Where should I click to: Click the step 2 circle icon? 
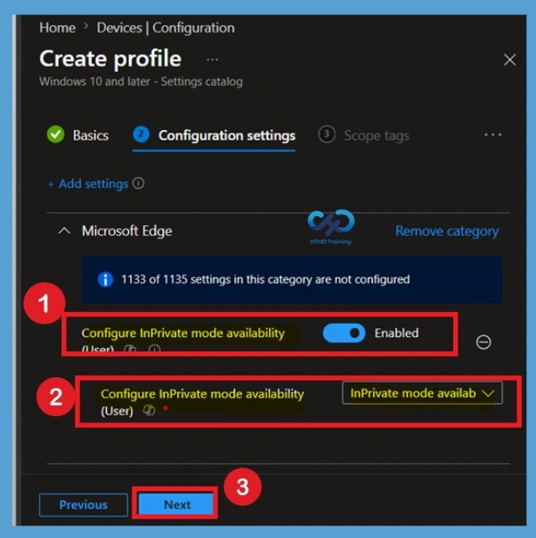coord(142,134)
